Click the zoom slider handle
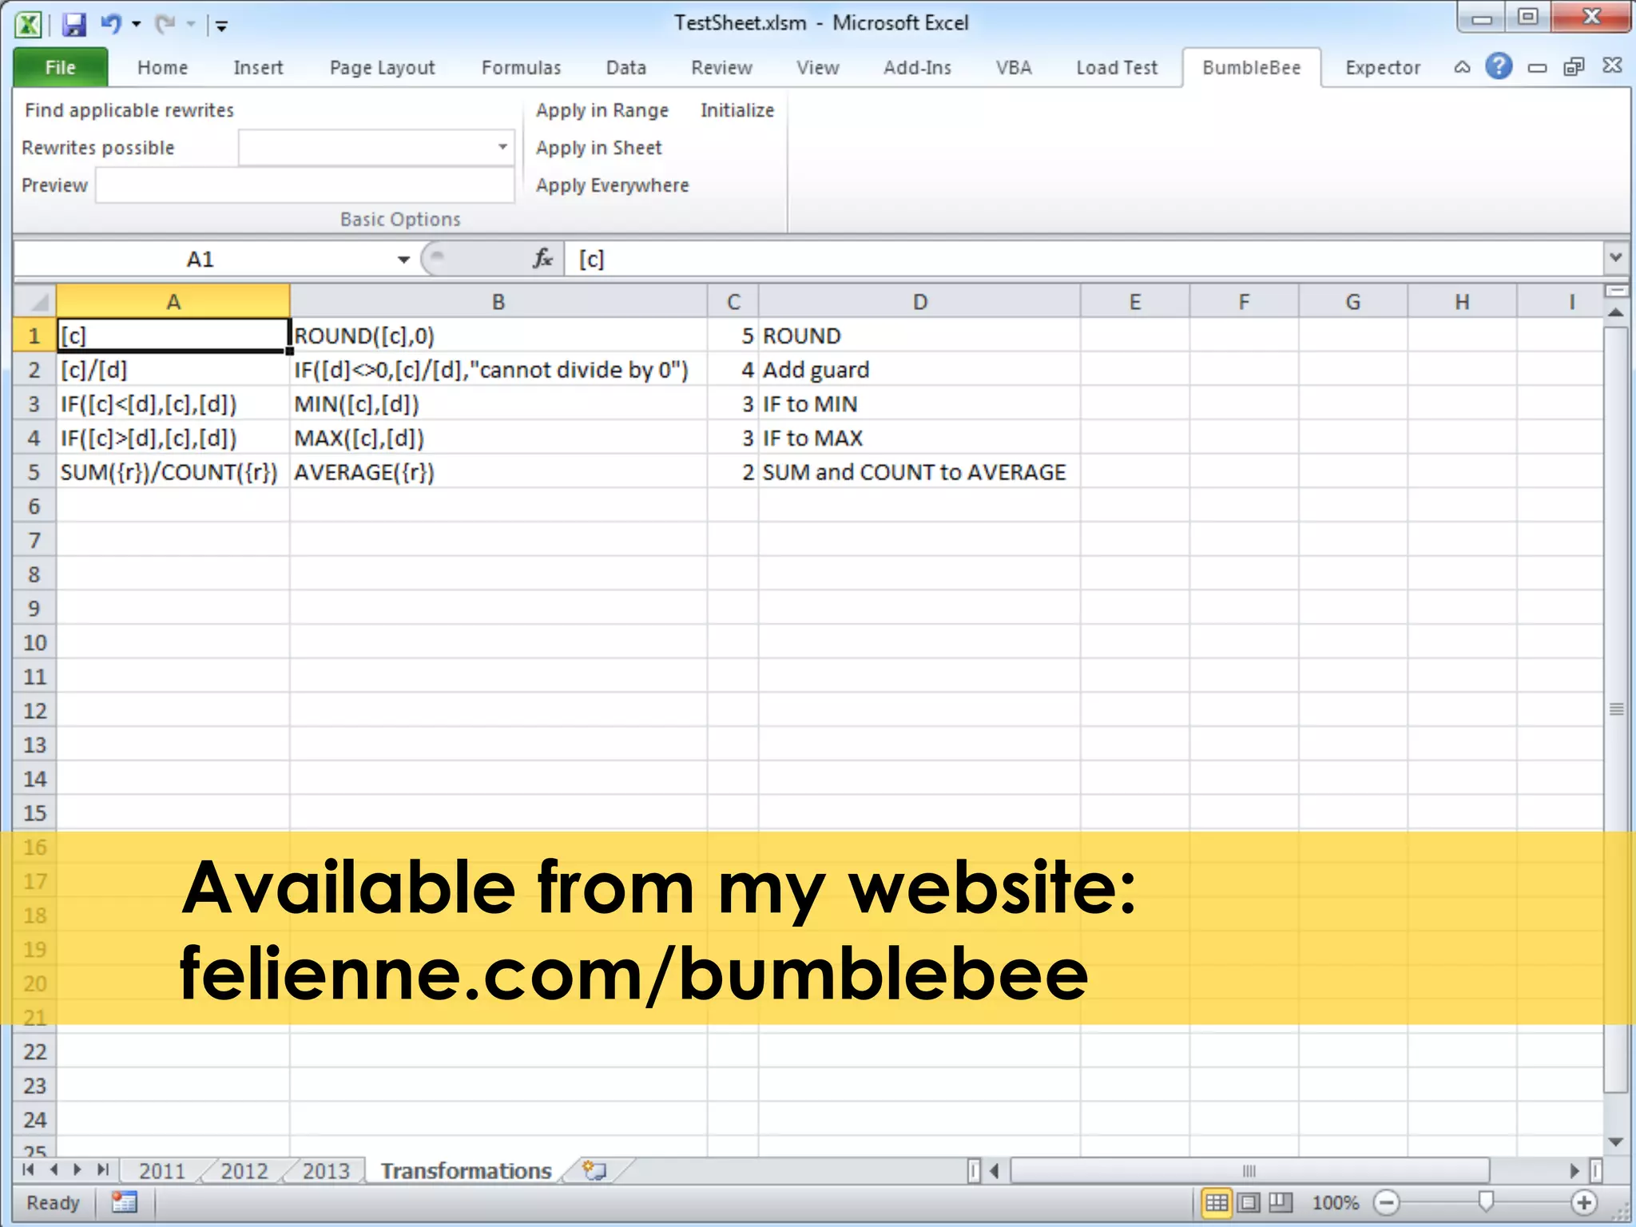Viewport: 1636px width, 1227px height. (x=1486, y=1201)
